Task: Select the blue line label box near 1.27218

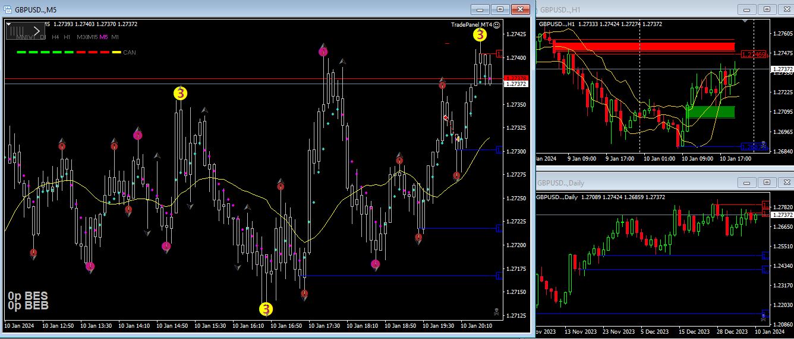Action: click(x=499, y=228)
